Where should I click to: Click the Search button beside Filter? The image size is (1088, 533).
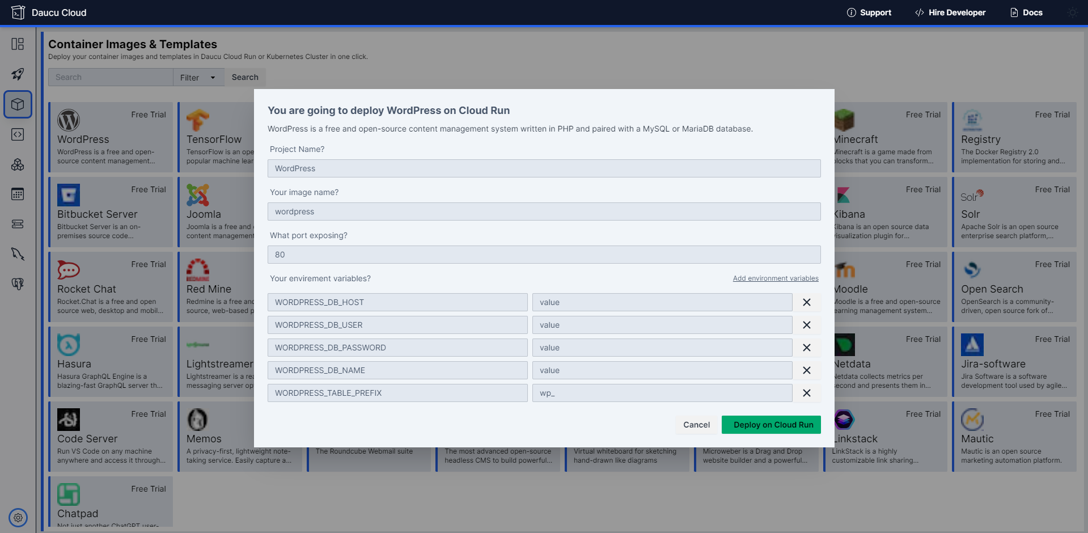point(245,78)
